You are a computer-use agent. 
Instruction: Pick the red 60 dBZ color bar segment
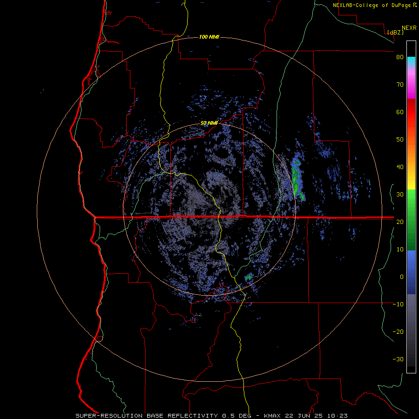411,112
